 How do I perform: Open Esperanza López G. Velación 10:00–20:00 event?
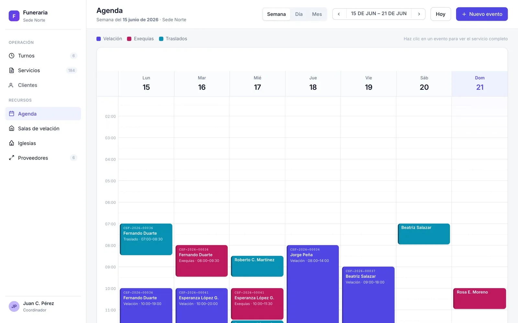(x=202, y=306)
